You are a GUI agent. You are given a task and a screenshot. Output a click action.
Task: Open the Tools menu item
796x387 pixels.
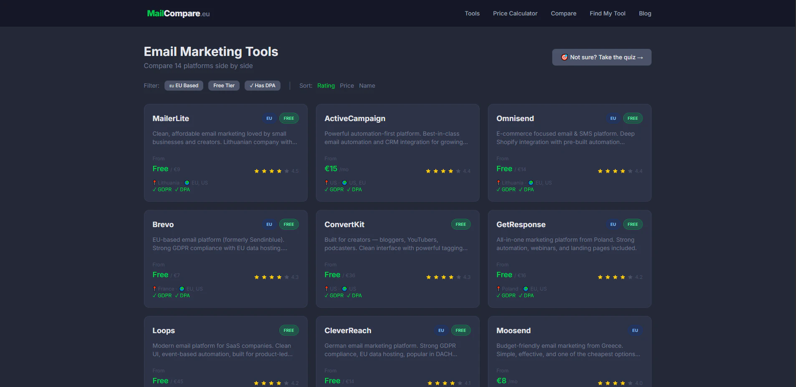tap(472, 13)
